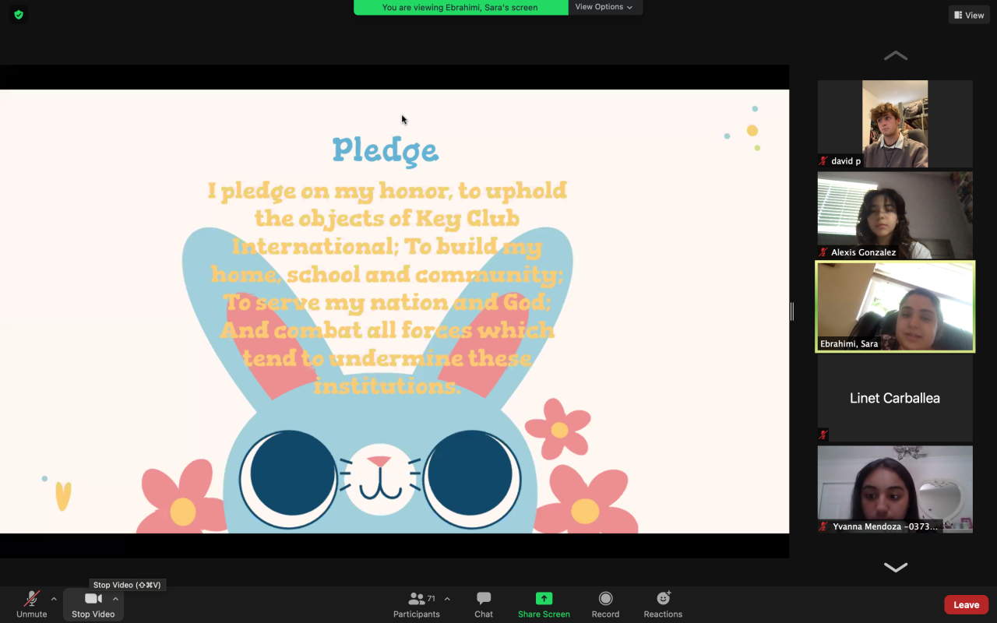Click the 'You are viewing Ebrahimi, Sara's screen' banner
The height and width of the screenshot is (623, 997).
tap(460, 7)
